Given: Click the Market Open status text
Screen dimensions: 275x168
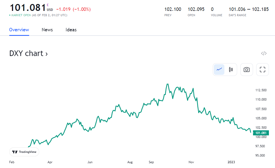Looking at the screenshot, I should (x=21, y=15).
